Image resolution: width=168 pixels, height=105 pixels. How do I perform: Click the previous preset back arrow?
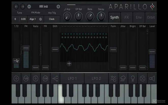[x=16, y=7]
